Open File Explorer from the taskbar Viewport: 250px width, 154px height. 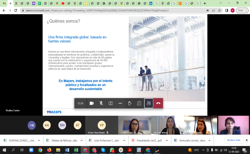click(x=58, y=150)
